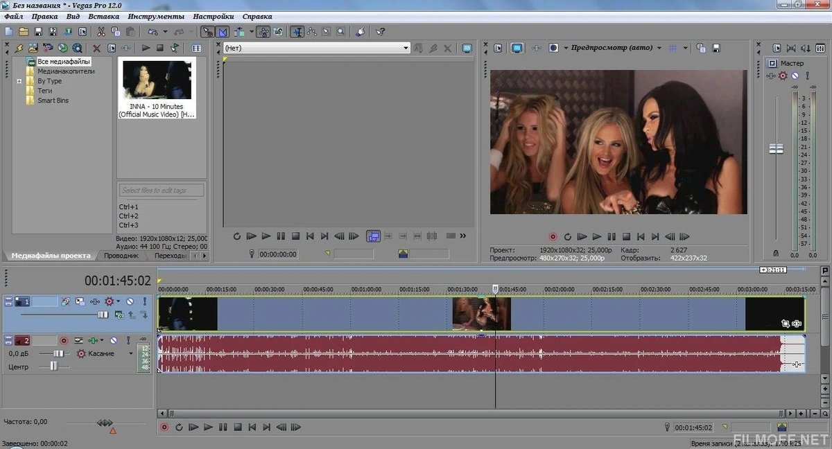The image size is (832, 449).
Task: Click the Paste clipboard icon
Action: coord(130,31)
